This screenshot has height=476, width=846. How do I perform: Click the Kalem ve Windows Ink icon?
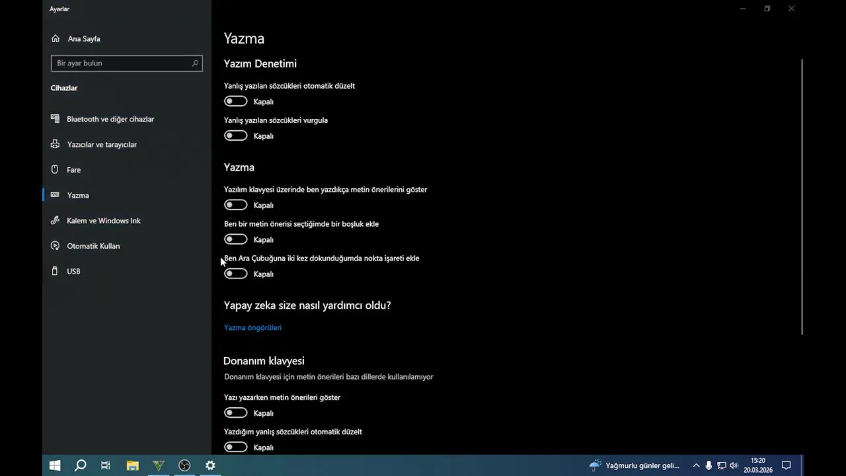point(55,220)
